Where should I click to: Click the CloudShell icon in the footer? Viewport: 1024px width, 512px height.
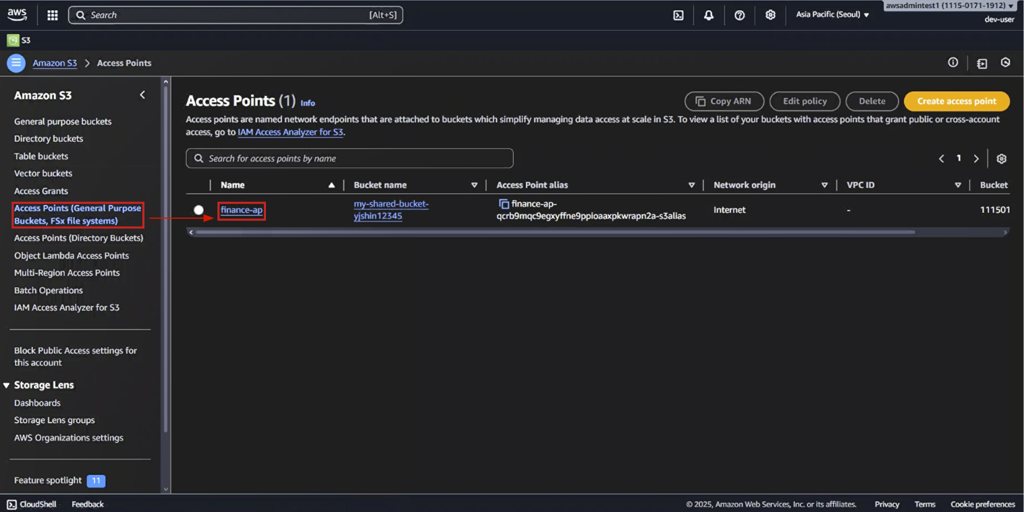(x=12, y=504)
